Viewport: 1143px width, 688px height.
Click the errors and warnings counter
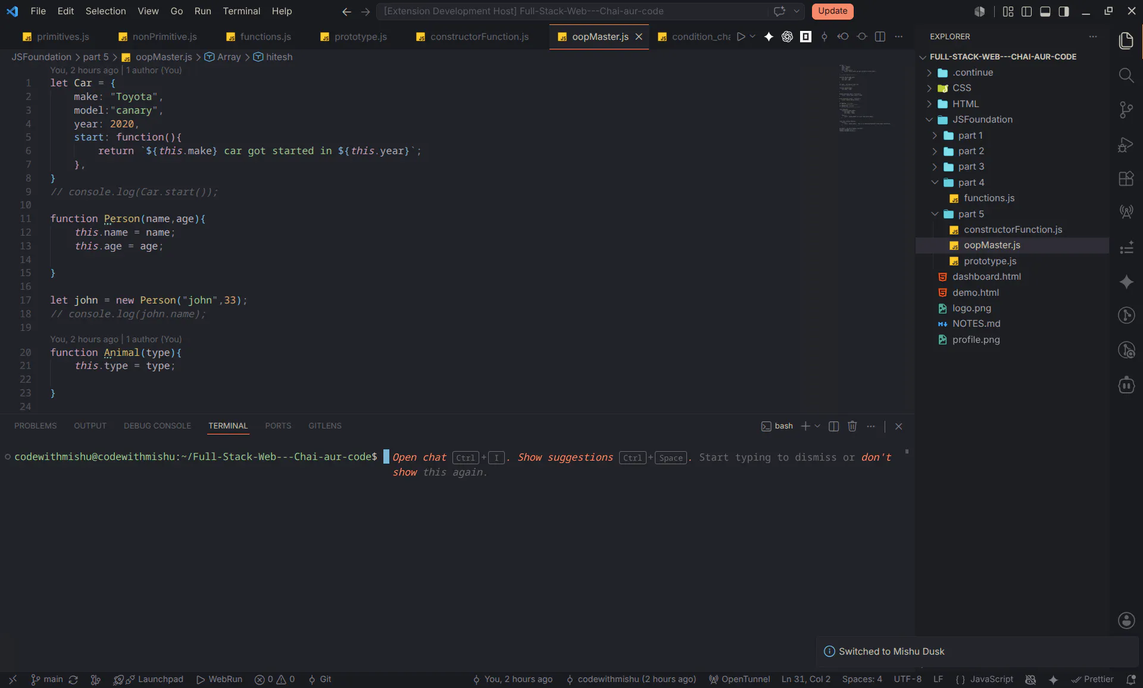pyautogui.click(x=274, y=680)
